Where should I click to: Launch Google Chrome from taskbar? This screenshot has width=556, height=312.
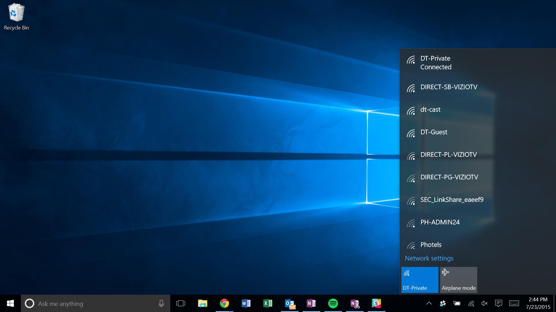(224, 303)
